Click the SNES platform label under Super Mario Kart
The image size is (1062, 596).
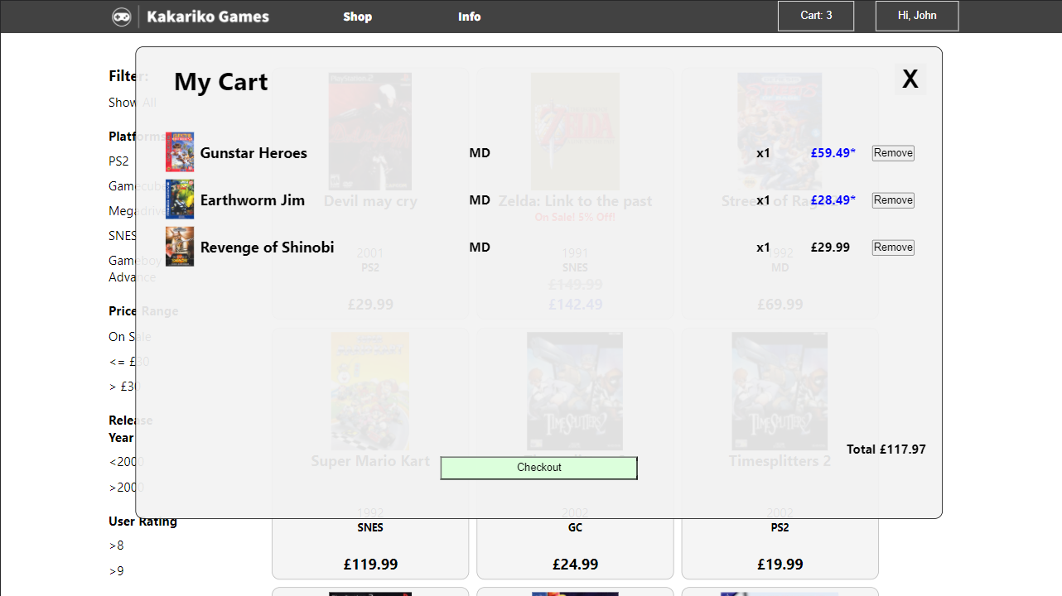370,528
